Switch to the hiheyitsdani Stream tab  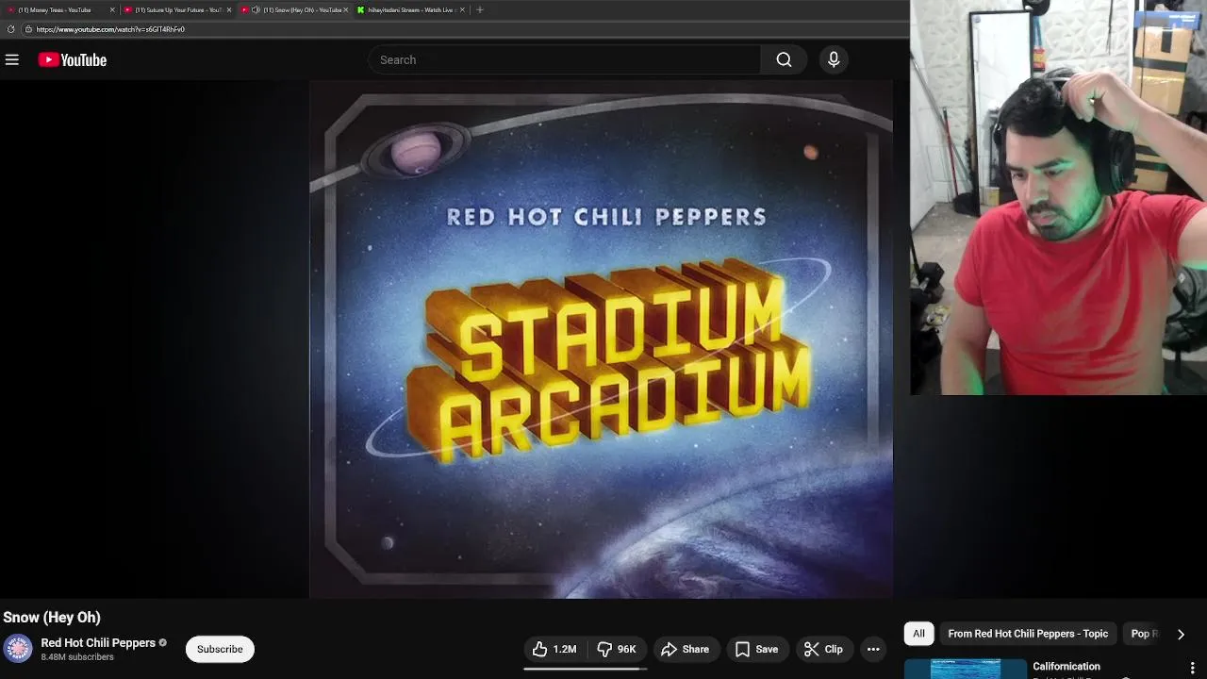410,9
